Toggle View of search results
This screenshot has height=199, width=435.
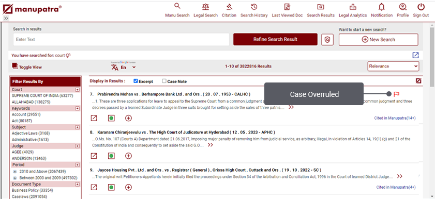(x=27, y=67)
